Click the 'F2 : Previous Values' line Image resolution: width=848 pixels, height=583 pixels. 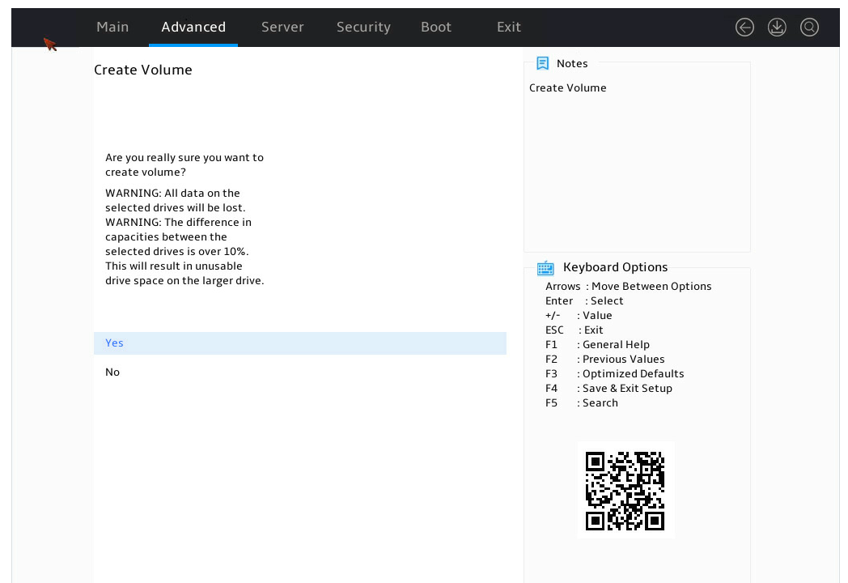point(605,360)
